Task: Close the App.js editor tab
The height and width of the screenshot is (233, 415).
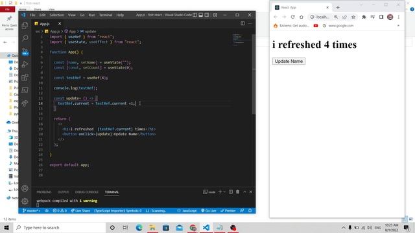Action: pos(60,24)
